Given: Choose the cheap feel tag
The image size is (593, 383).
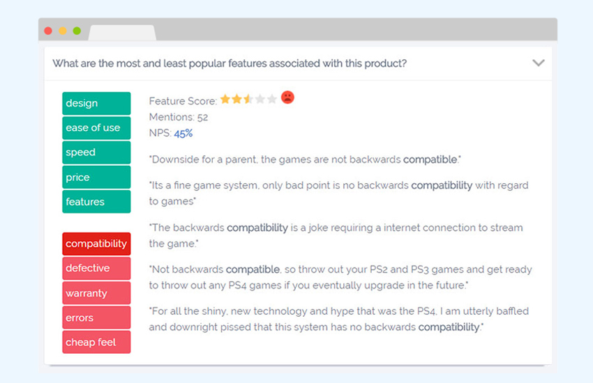Looking at the screenshot, I should coord(96,342).
